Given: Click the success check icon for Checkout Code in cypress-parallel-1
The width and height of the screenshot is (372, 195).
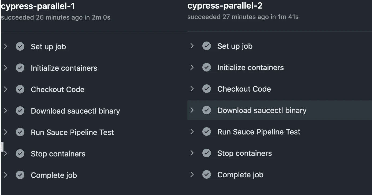Looking at the screenshot, I should [x=20, y=89].
